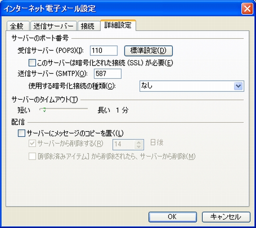Close the インターネット電子メール設定 dialog

click(x=247, y=8)
